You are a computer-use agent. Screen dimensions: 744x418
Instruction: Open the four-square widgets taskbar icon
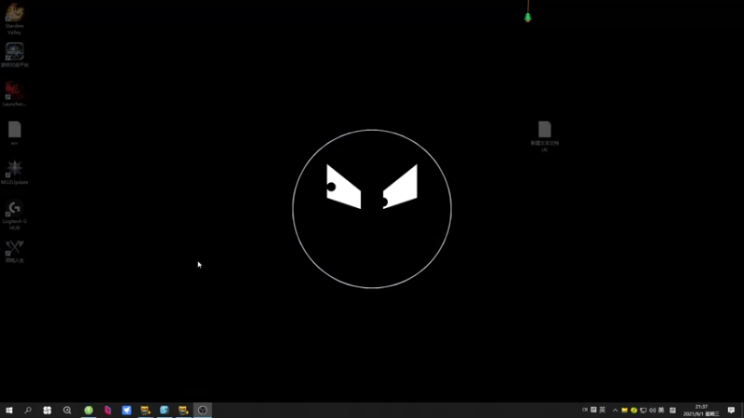47,410
